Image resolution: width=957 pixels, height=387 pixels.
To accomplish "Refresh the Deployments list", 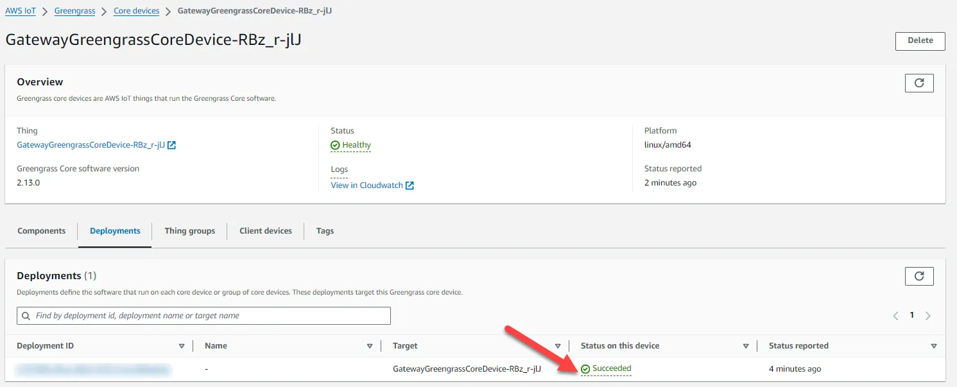I will [x=919, y=276].
